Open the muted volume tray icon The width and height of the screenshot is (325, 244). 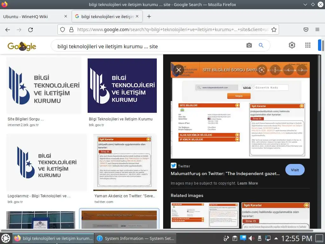click(x=251, y=238)
